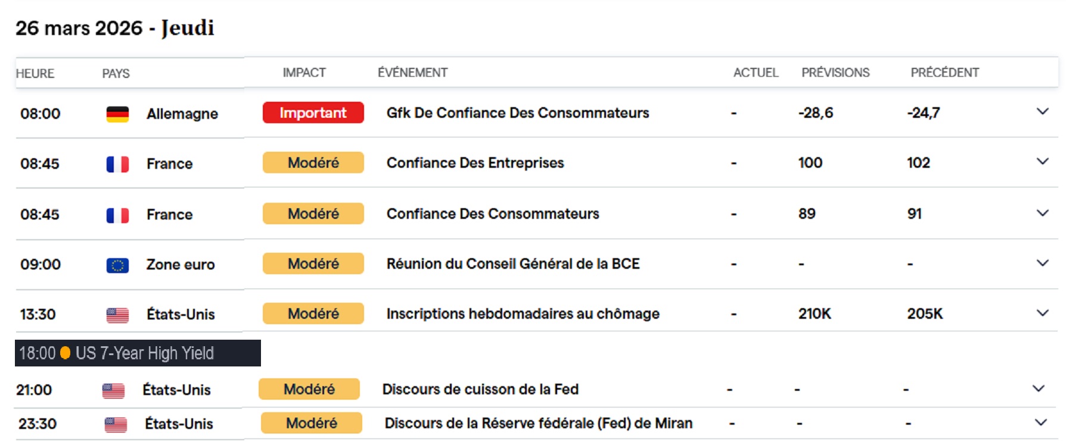Click the red Important impact badge
1066x442 pixels.
[x=313, y=112]
